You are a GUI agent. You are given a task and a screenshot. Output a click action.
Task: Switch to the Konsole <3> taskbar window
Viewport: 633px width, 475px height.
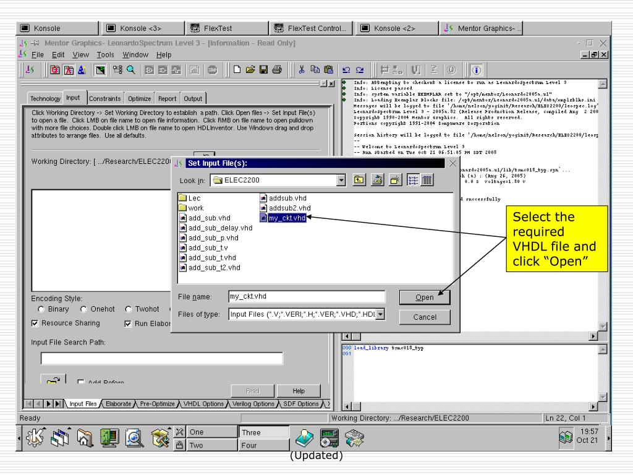pos(142,28)
